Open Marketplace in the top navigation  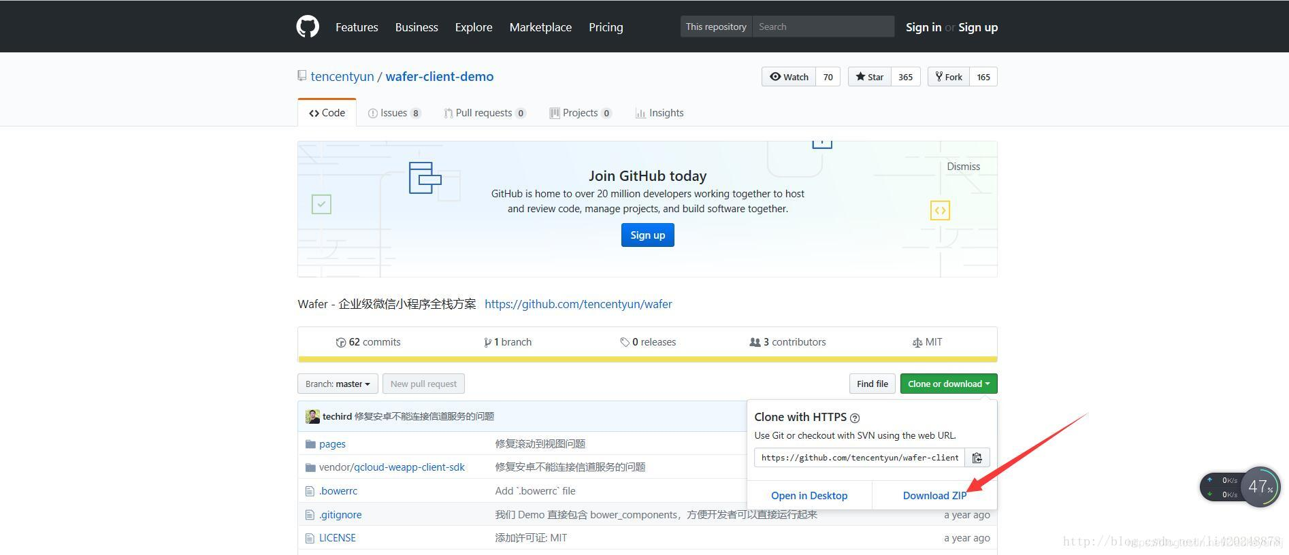[x=540, y=27]
